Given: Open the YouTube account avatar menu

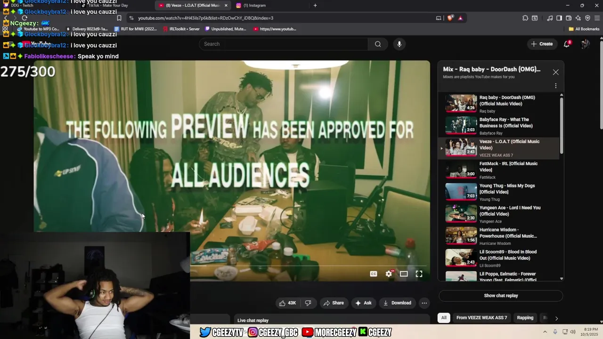Looking at the screenshot, I should tap(585, 44).
